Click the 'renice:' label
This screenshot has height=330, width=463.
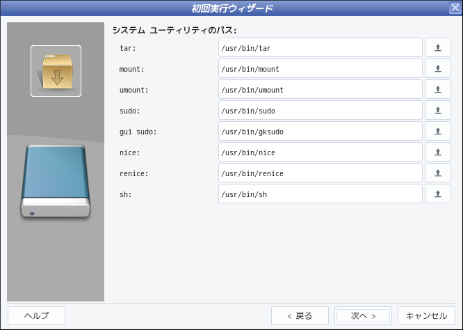tap(133, 173)
